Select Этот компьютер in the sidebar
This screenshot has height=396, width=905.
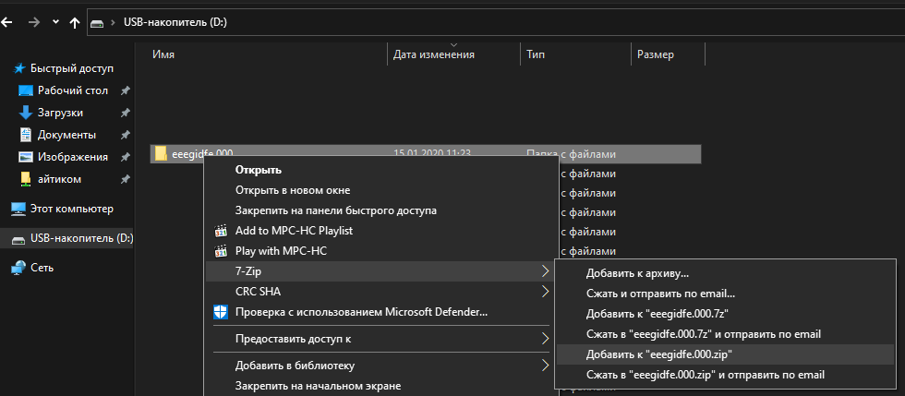[x=72, y=209]
